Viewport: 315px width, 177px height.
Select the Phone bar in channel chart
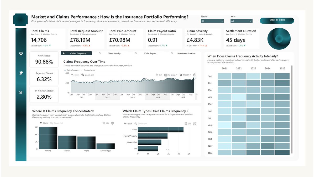(86, 143)
